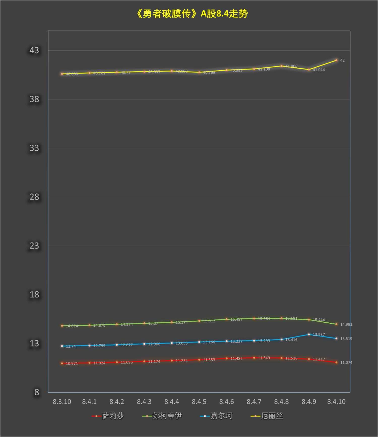Click the 43 y-axis label
378x437 pixels.
pyautogui.click(x=34, y=50)
